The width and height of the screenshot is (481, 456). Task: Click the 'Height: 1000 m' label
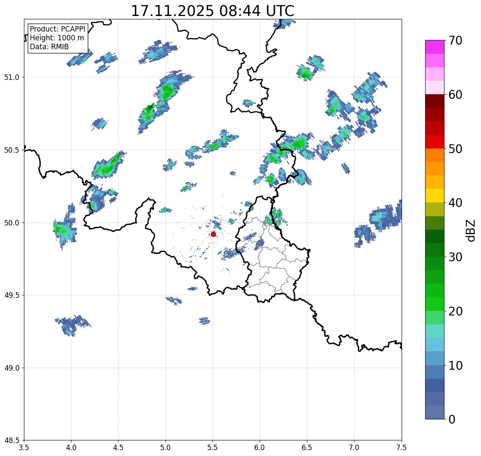57,38
